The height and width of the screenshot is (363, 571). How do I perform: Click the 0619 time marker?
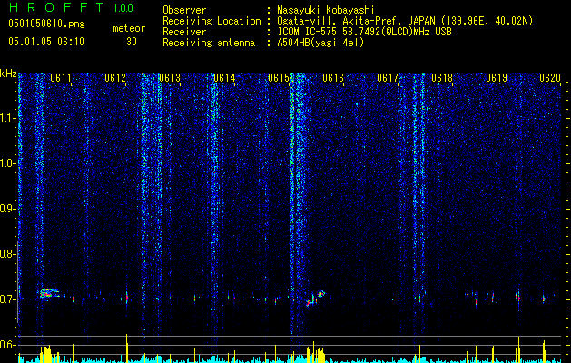pos(497,78)
